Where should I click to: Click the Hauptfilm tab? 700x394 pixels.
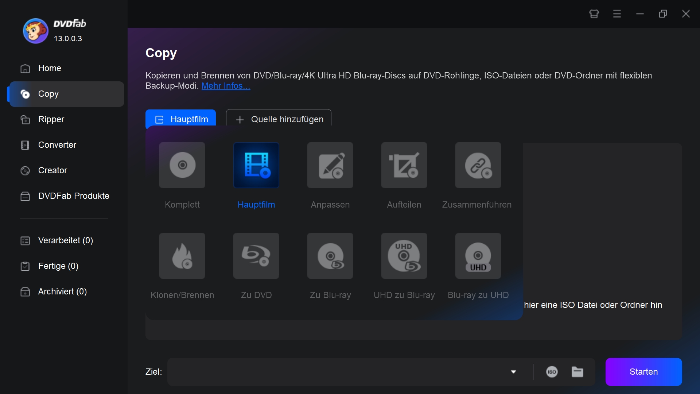coord(181,119)
